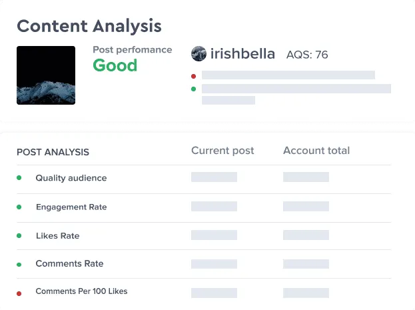Select the Account total column header
This screenshot has height=310, width=415.
[x=316, y=151]
